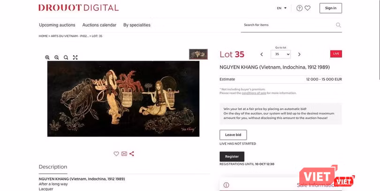Click the 'LOT: 35' breadcrumb text
This screenshot has width=380, height=191.
click(x=97, y=36)
